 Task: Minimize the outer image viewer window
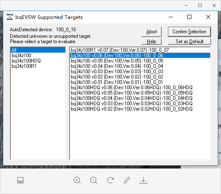point(186,5)
